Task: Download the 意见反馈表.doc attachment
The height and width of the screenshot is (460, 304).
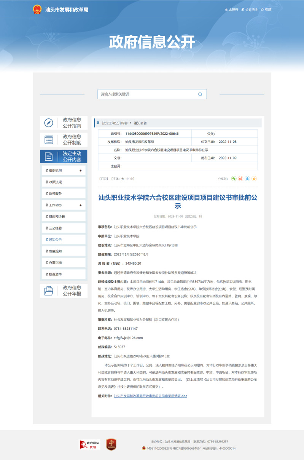Action: pyautogui.click(x=150, y=396)
